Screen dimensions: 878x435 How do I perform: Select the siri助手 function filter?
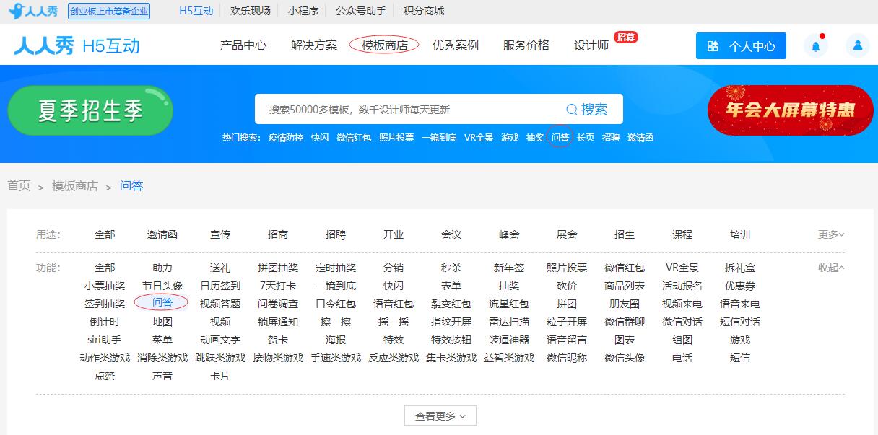[105, 340]
